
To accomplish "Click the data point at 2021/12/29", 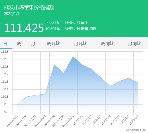I will tap(54, 65).
